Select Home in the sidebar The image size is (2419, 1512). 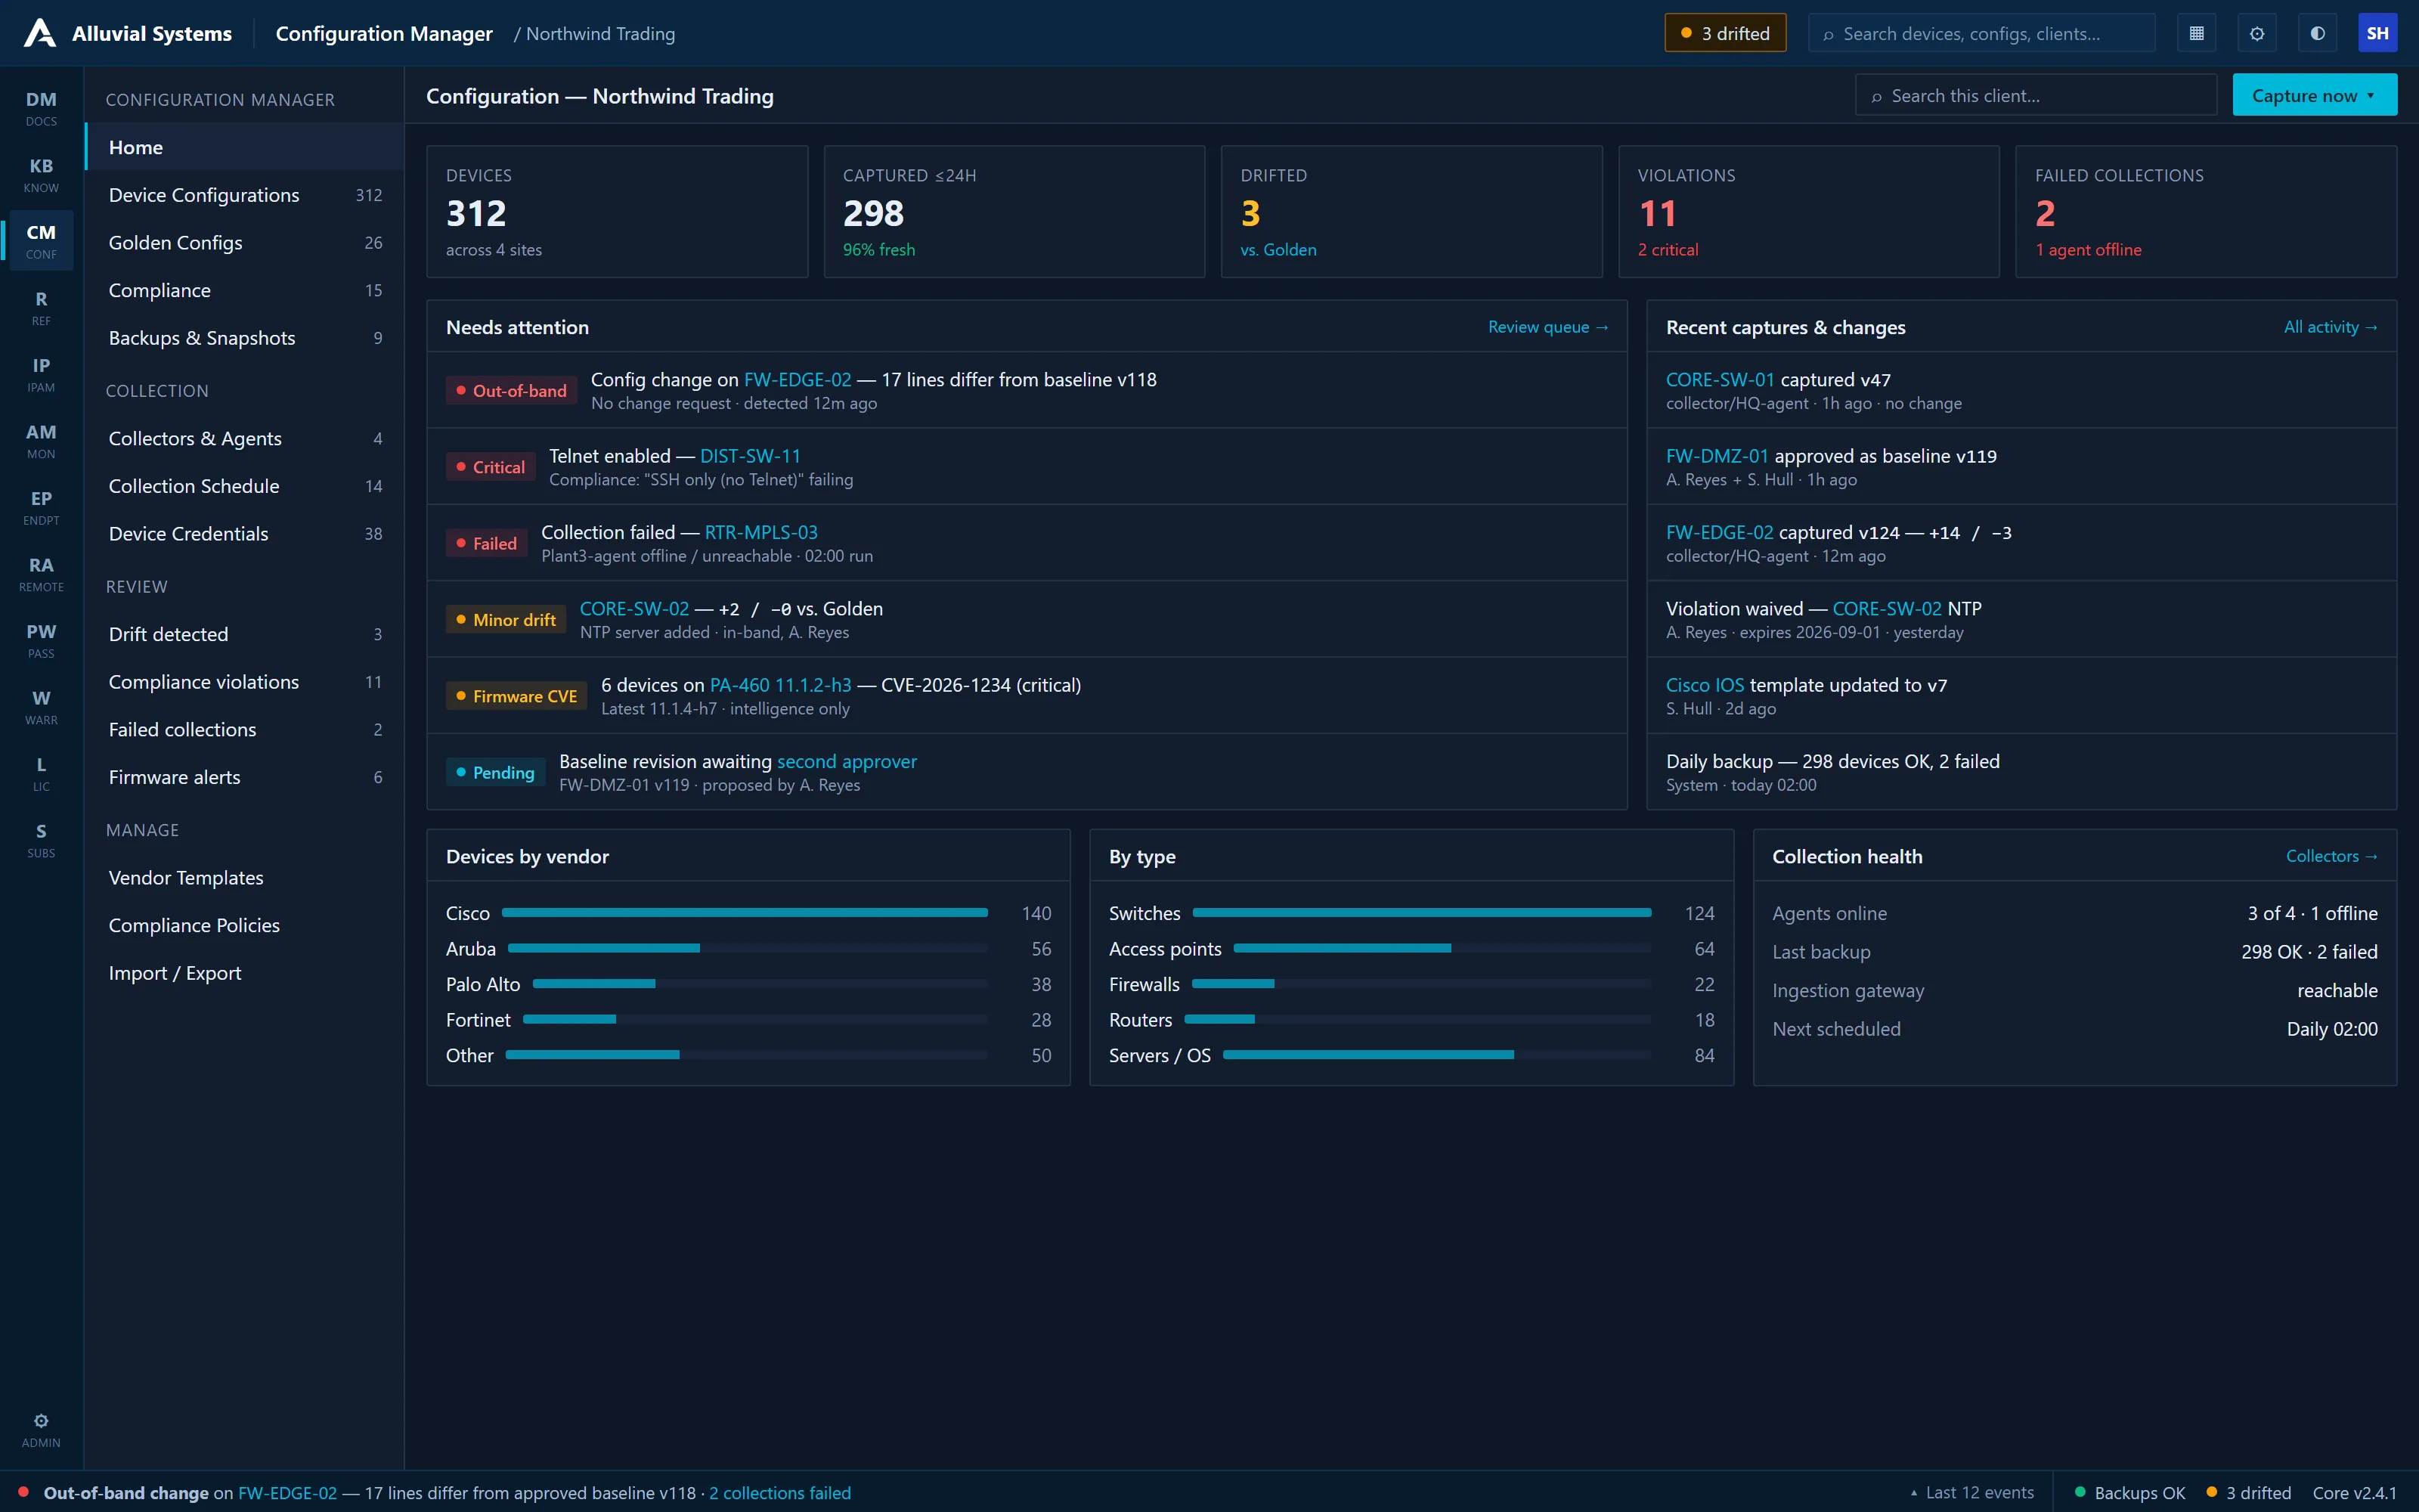245,147
